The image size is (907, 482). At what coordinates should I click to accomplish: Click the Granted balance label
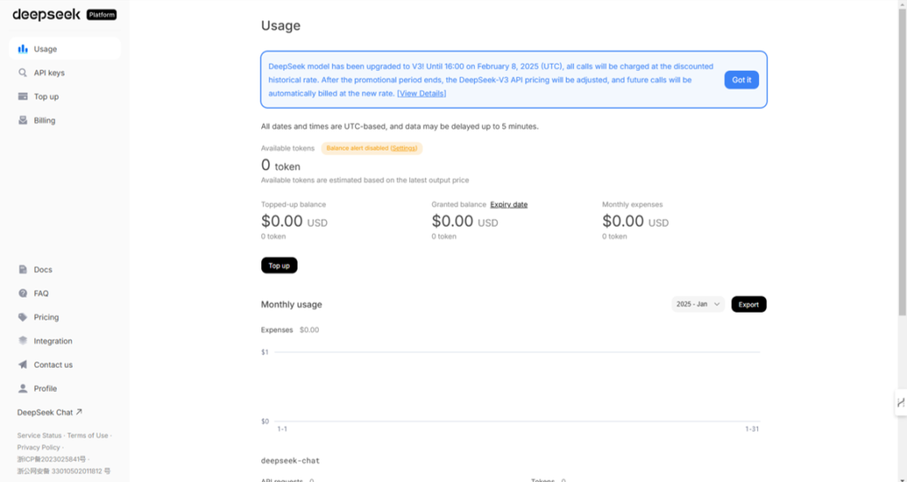point(459,205)
